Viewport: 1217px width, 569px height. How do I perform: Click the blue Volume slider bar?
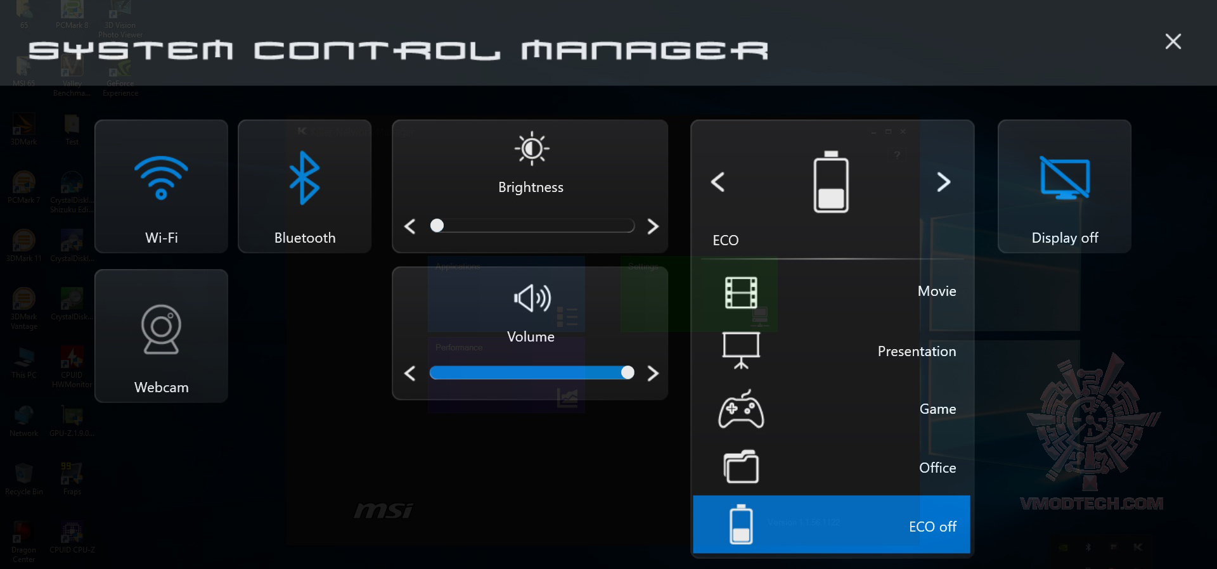(532, 373)
